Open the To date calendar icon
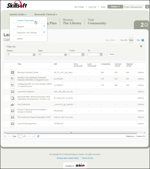Image resolution: width=150 pixels, height=169 pixels. click(101, 54)
